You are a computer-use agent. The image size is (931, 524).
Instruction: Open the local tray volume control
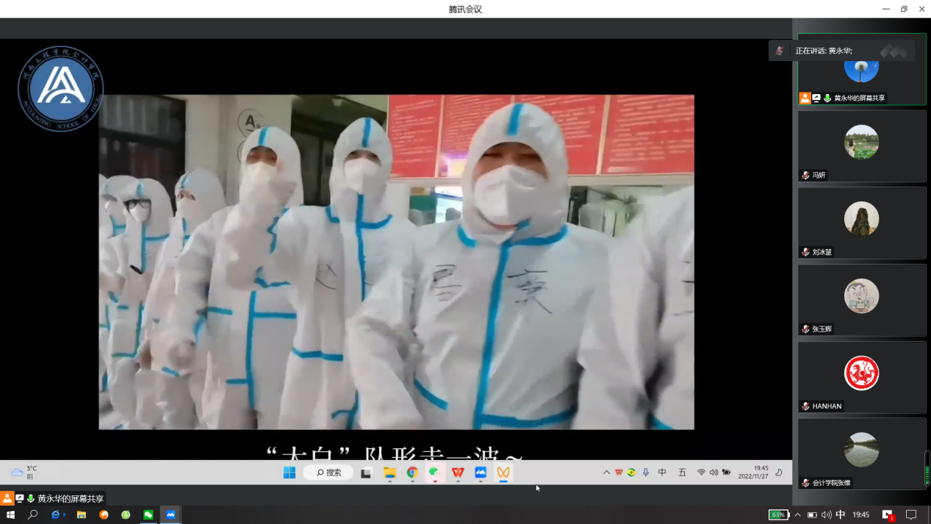[x=827, y=515]
